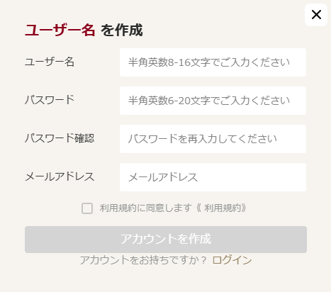Click the red ユーザー名 heading text

point(60,30)
